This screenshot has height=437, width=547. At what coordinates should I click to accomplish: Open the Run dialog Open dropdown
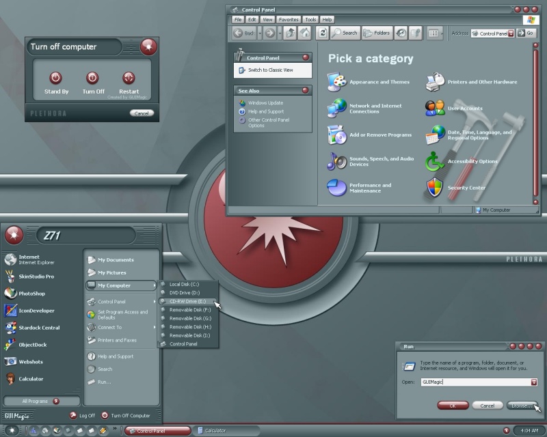(534, 382)
